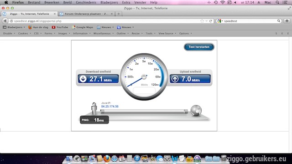Screen dimensions: 292x164
Task: Click the browser back arrow button
Action: point(5,21)
